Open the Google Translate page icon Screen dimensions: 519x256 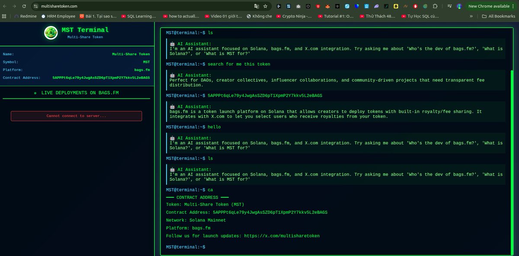tap(256, 6)
